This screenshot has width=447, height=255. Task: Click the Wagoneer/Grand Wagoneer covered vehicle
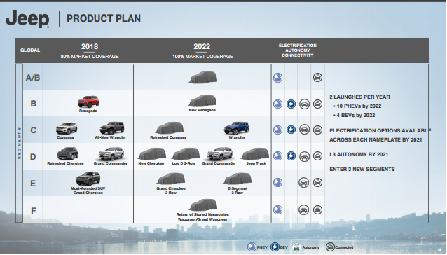point(203,205)
